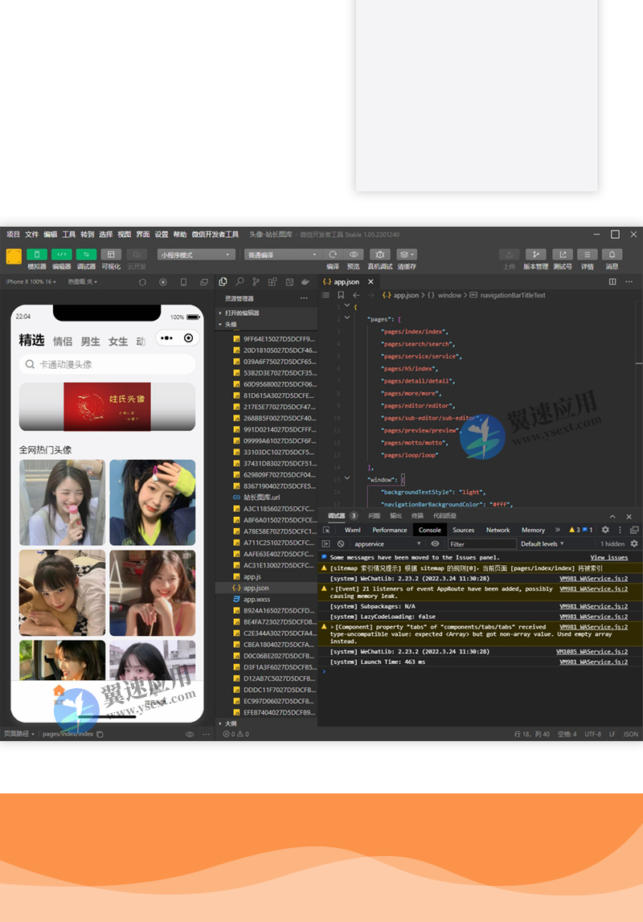Select app.wxss in the file tree
Viewport: 643px width, 922px height.
256,599
